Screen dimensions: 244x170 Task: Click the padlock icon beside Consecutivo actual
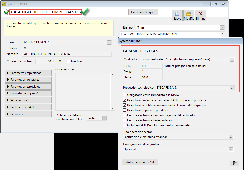[x=60, y=61]
